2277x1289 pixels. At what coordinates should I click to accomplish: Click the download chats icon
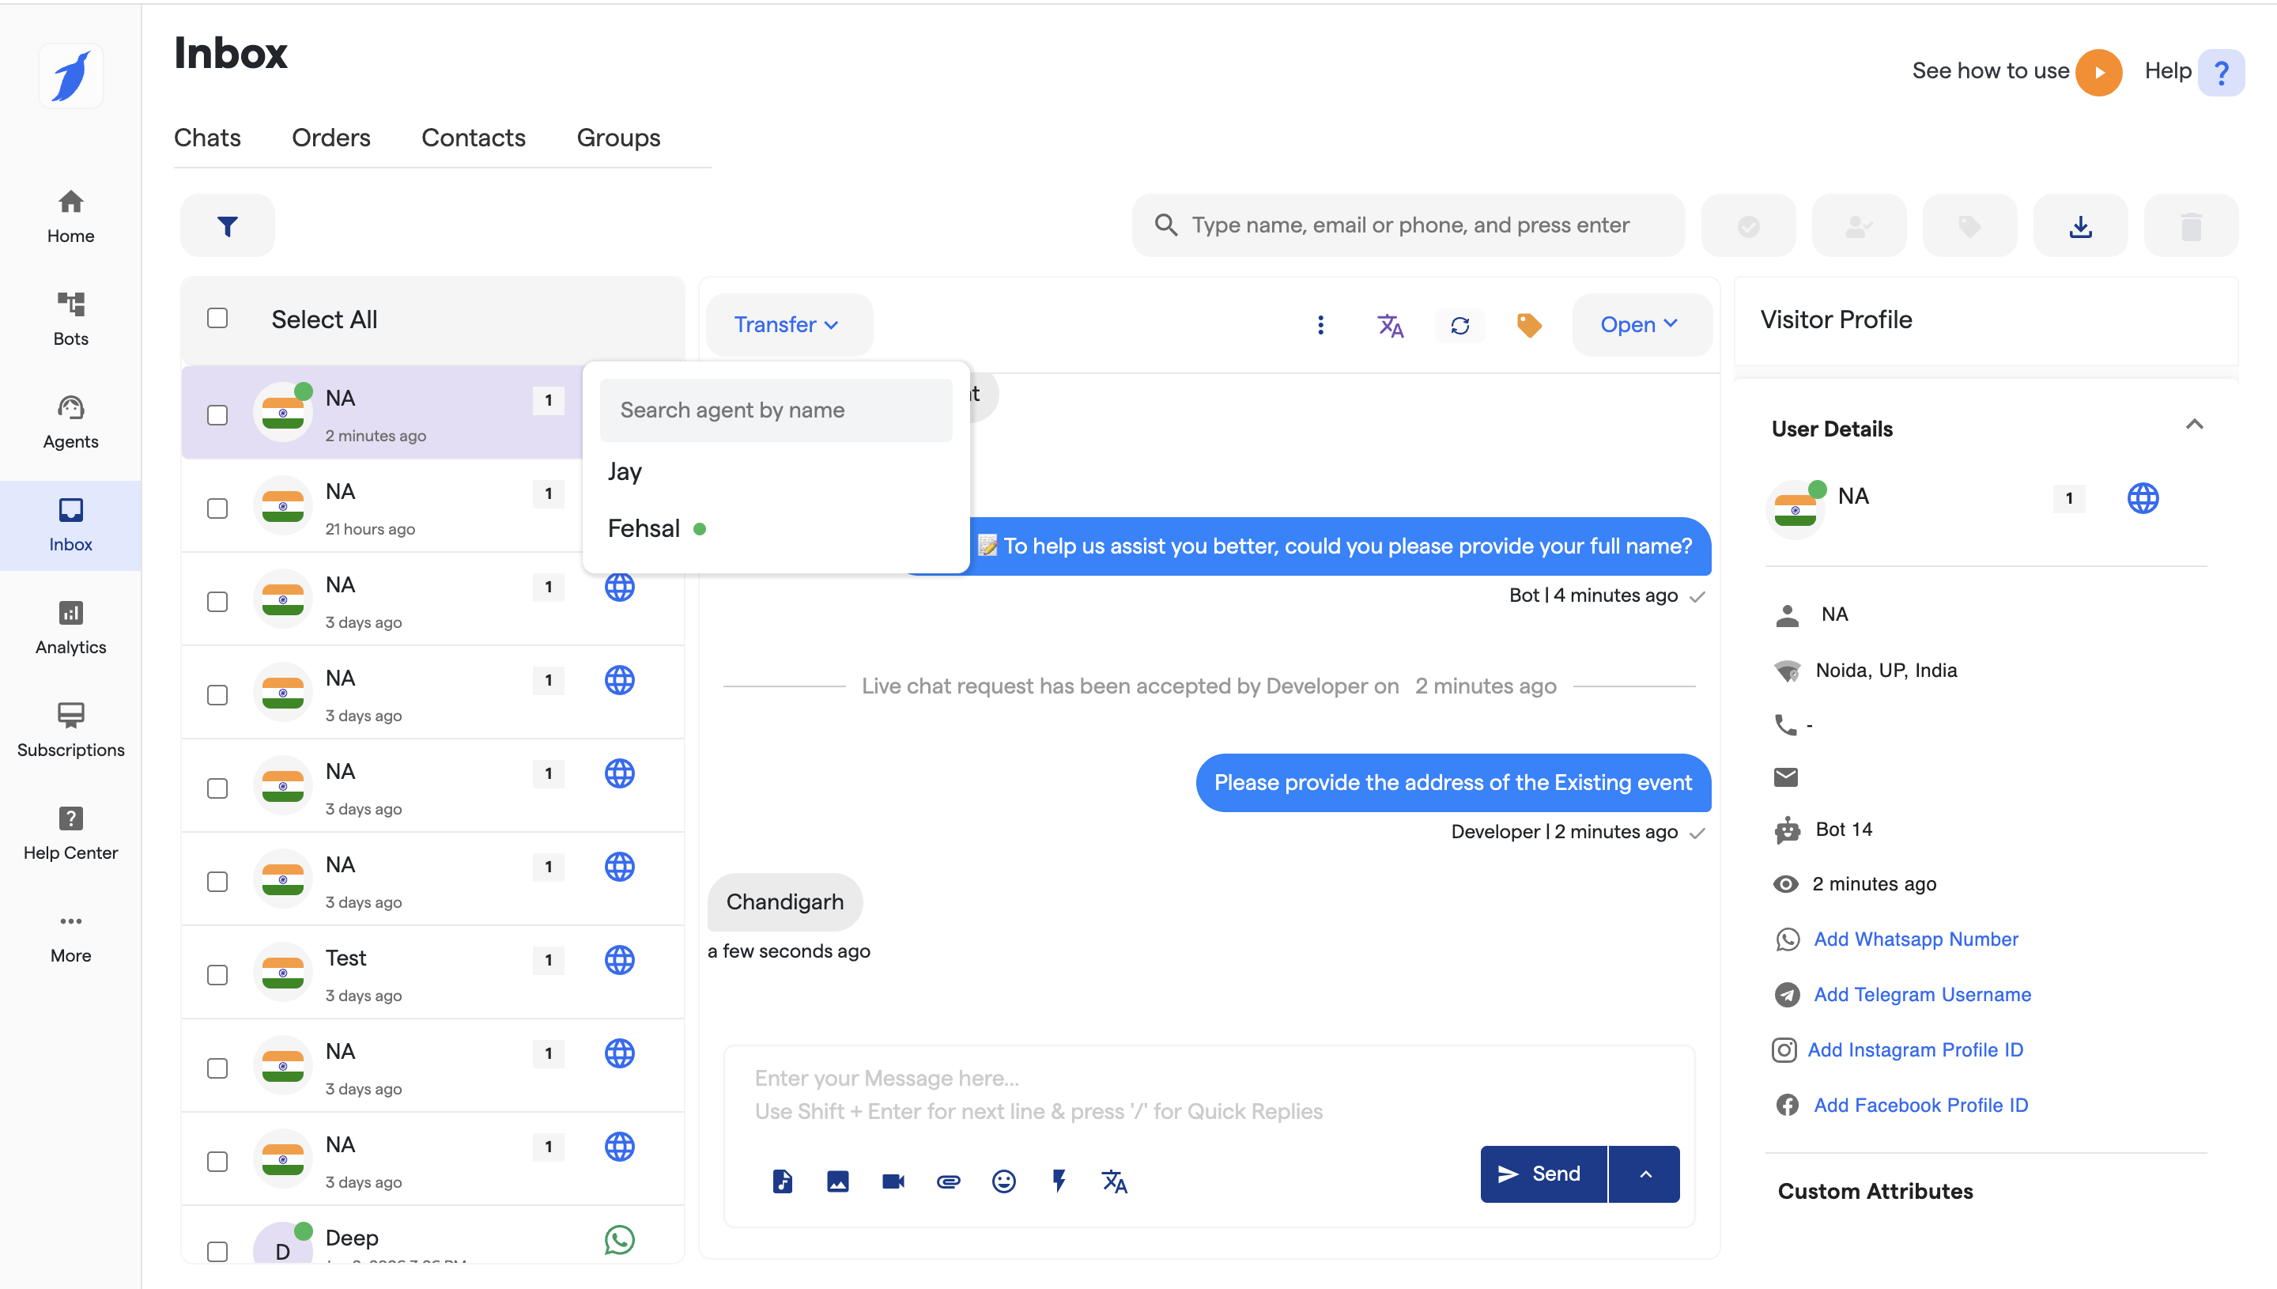2081,227
